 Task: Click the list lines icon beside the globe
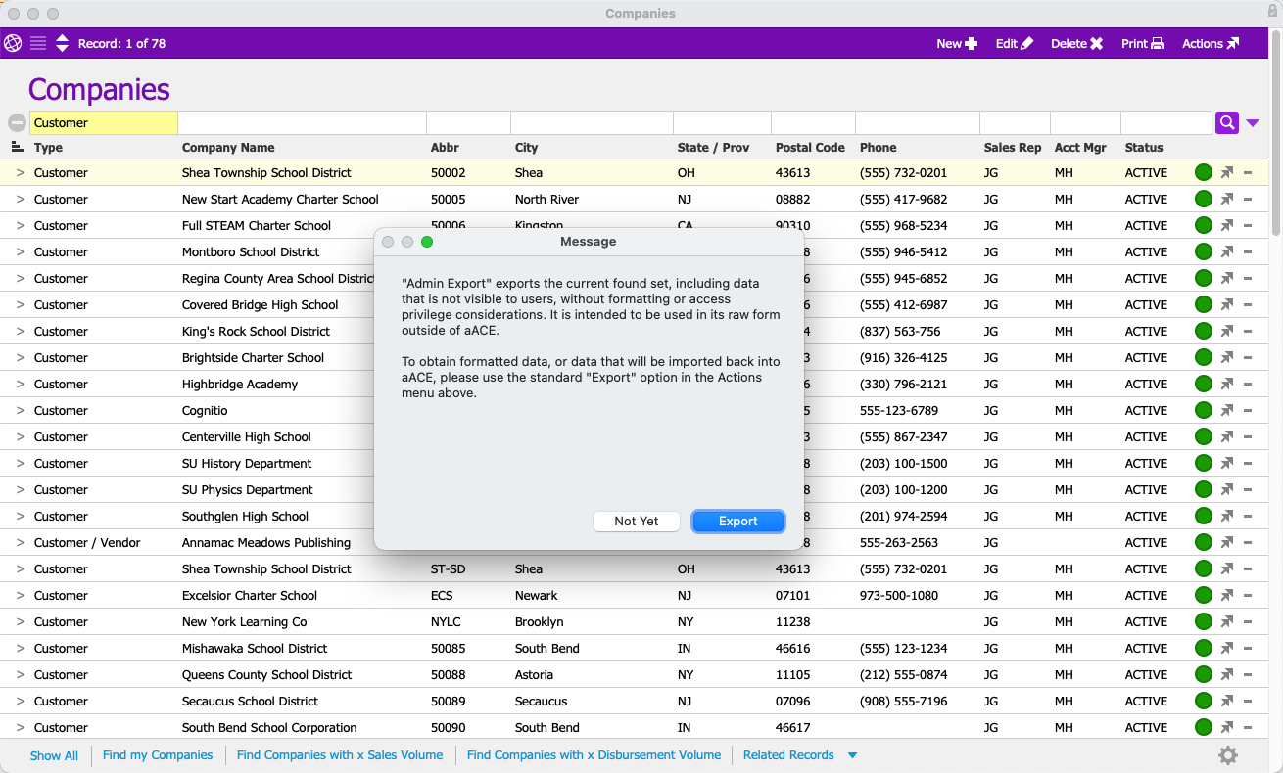coord(38,43)
